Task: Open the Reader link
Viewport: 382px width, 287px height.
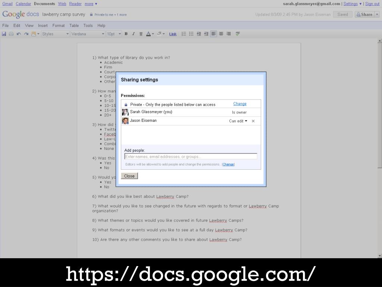Action: point(75,4)
